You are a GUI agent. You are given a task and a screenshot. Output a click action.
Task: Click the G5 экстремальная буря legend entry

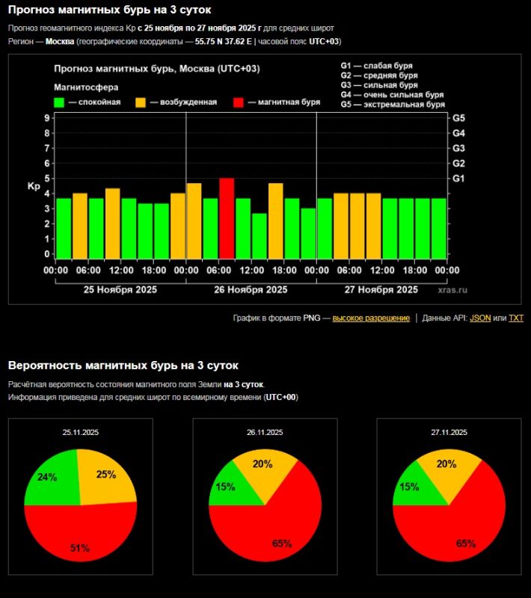pyautogui.click(x=392, y=105)
